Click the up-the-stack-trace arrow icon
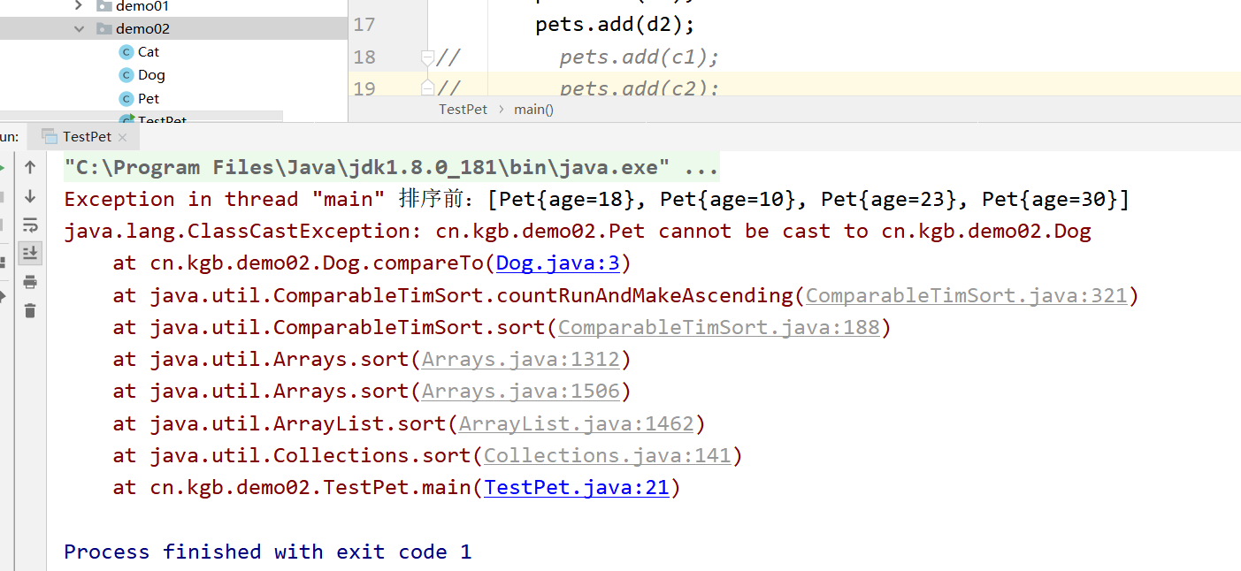The image size is (1241, 571). pos(29,165)
